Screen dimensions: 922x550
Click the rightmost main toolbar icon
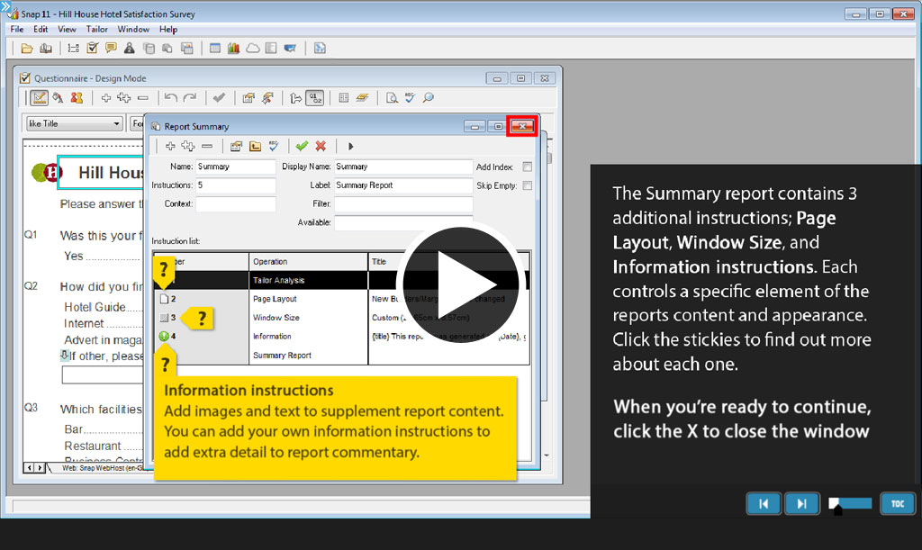(x=320, y=49)
